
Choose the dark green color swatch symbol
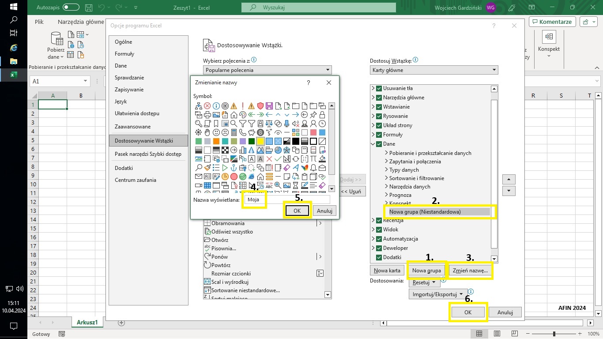tap(252, 141)
